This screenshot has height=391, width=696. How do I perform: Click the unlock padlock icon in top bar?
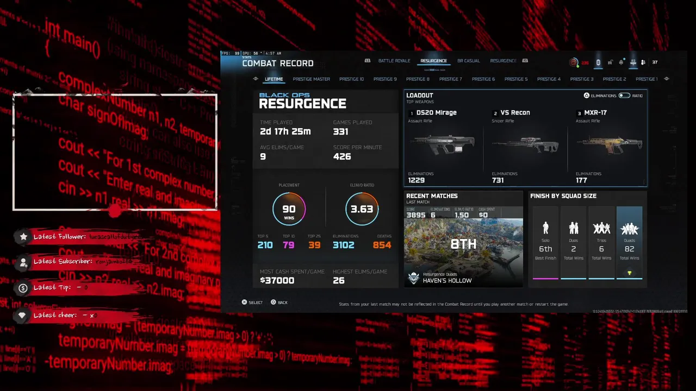pos(610,62)
